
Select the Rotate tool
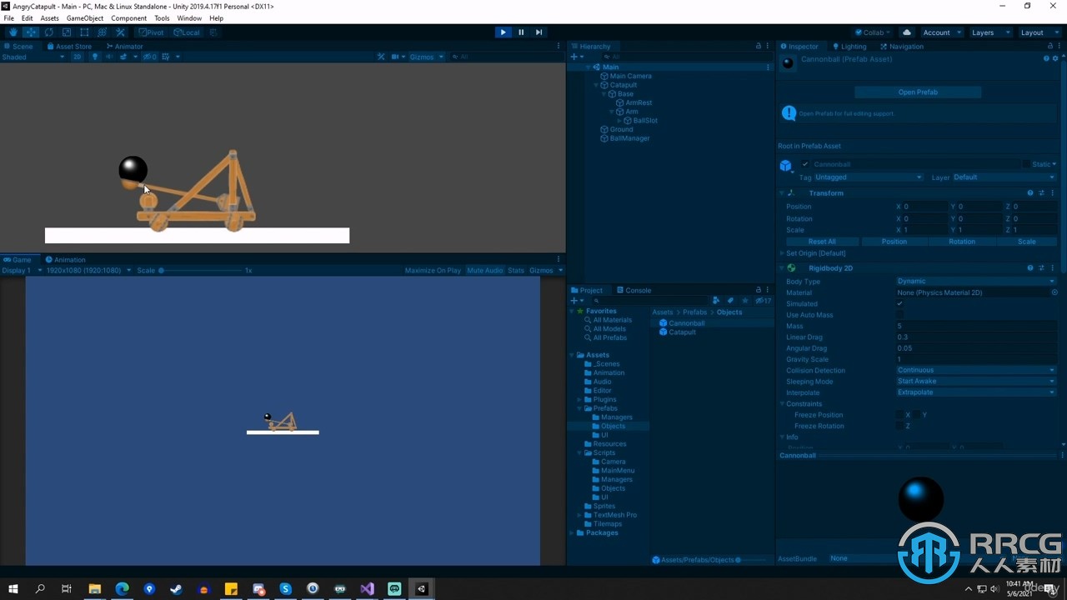pyautogui.click(x=48, y=32)
